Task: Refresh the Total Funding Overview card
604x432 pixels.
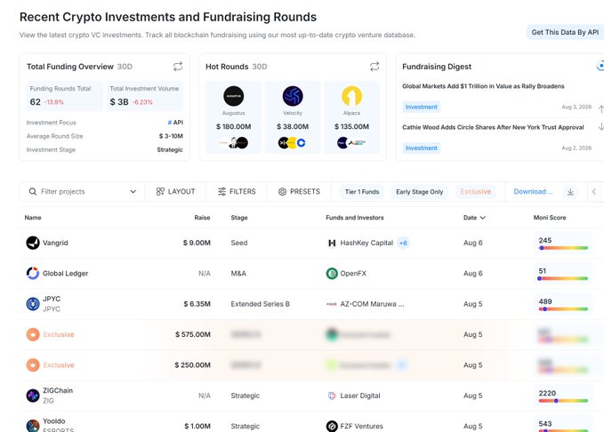Action: (x=178, y=67)
